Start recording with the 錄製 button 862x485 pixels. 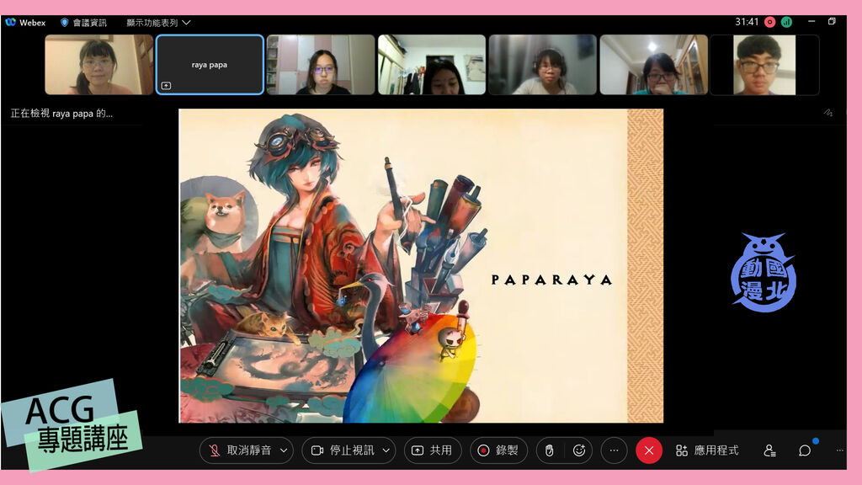pyautogui.click(x=498, y=450)
